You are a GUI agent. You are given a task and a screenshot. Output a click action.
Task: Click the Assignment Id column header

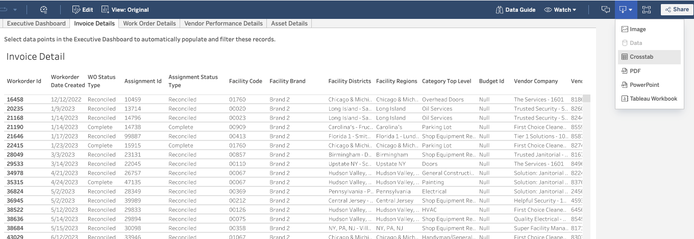point(143,81)
